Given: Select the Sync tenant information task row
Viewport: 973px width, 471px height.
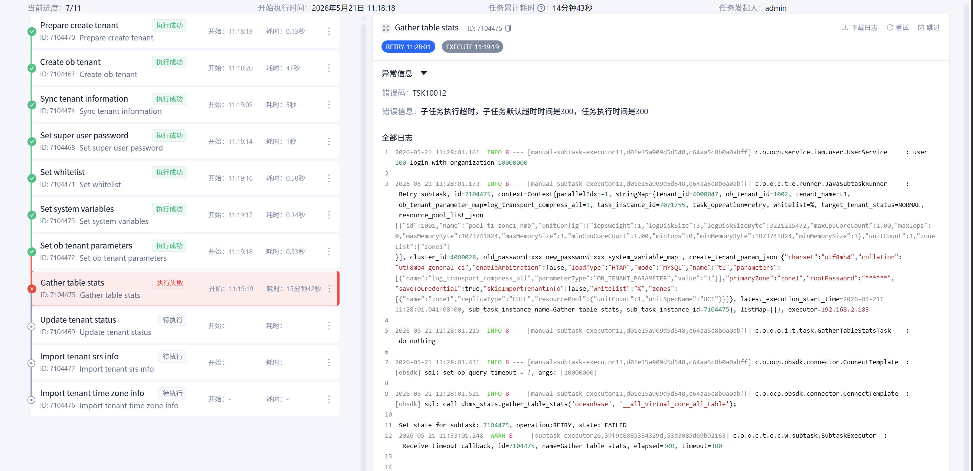Looking at the screenshot, I should pos(185,105).
